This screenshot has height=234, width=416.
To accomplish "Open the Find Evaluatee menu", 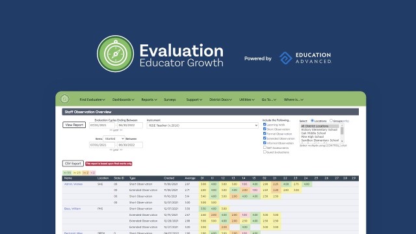I will click(x=92, y=99).
